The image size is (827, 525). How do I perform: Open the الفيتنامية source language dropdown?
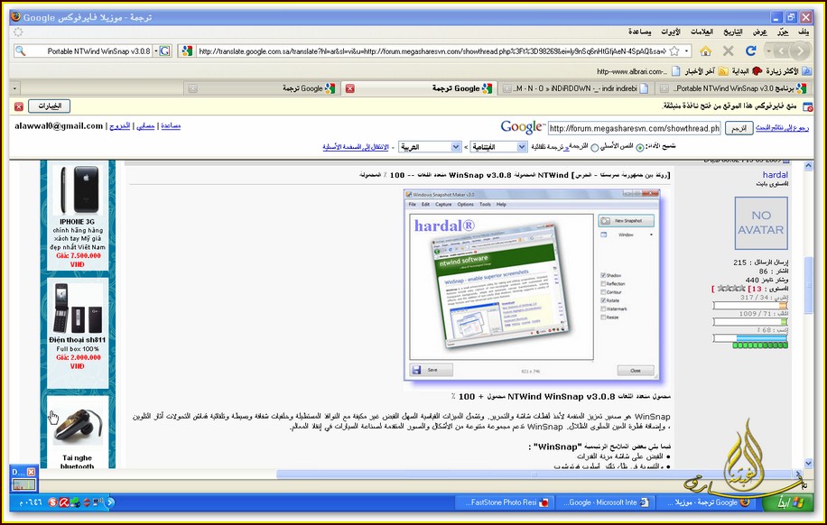pyautogui.click(x=498, y=147)
